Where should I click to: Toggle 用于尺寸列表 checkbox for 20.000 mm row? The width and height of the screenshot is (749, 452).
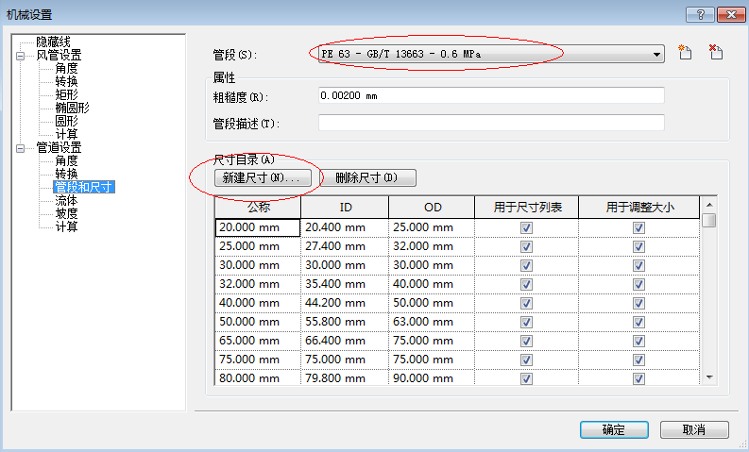click(x=526, y=228)
